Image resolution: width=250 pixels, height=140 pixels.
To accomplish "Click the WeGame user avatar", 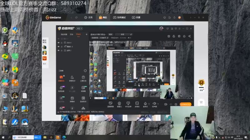I will coord(179,17).
